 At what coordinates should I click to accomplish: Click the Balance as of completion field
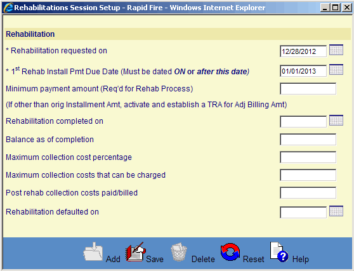[x=308, y=140]
